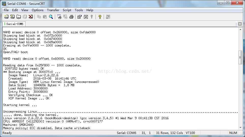The width and height of the screenshot is (245, 137).
Task: Click 'Data Size: 1848656 Bytes' line
Action: pyautogui.click(x=41, y=85)
